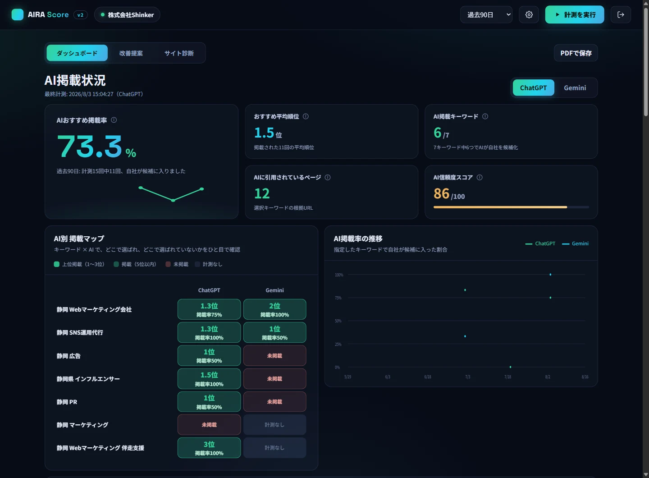Switch AI view to ChatGPT
Image resolution: width=649 pixels, height=478 pixels.
533,88
